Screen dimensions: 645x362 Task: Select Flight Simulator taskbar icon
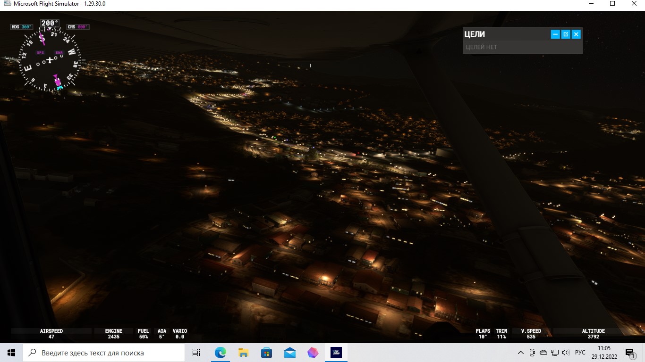tap(336, 353)
